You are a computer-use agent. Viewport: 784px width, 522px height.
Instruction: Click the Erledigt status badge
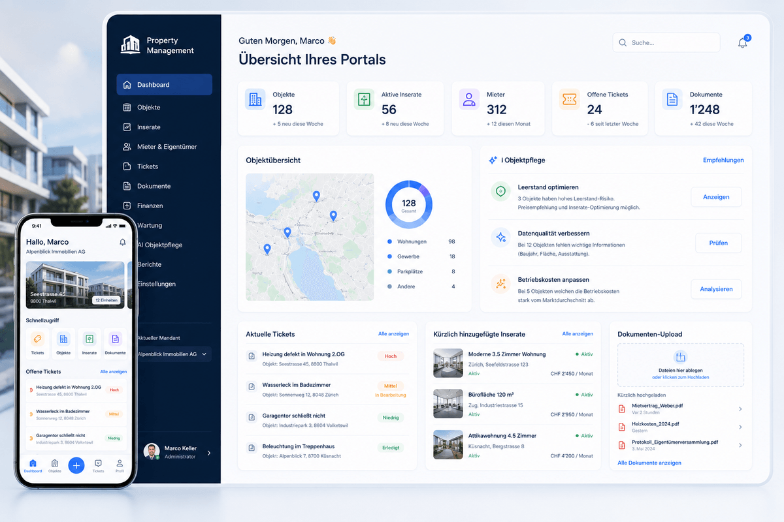click(391, 448)
